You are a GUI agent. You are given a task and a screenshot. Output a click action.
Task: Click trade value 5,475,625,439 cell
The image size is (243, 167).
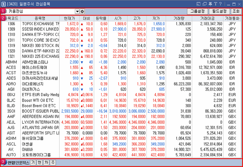click(x=211, y=149)
